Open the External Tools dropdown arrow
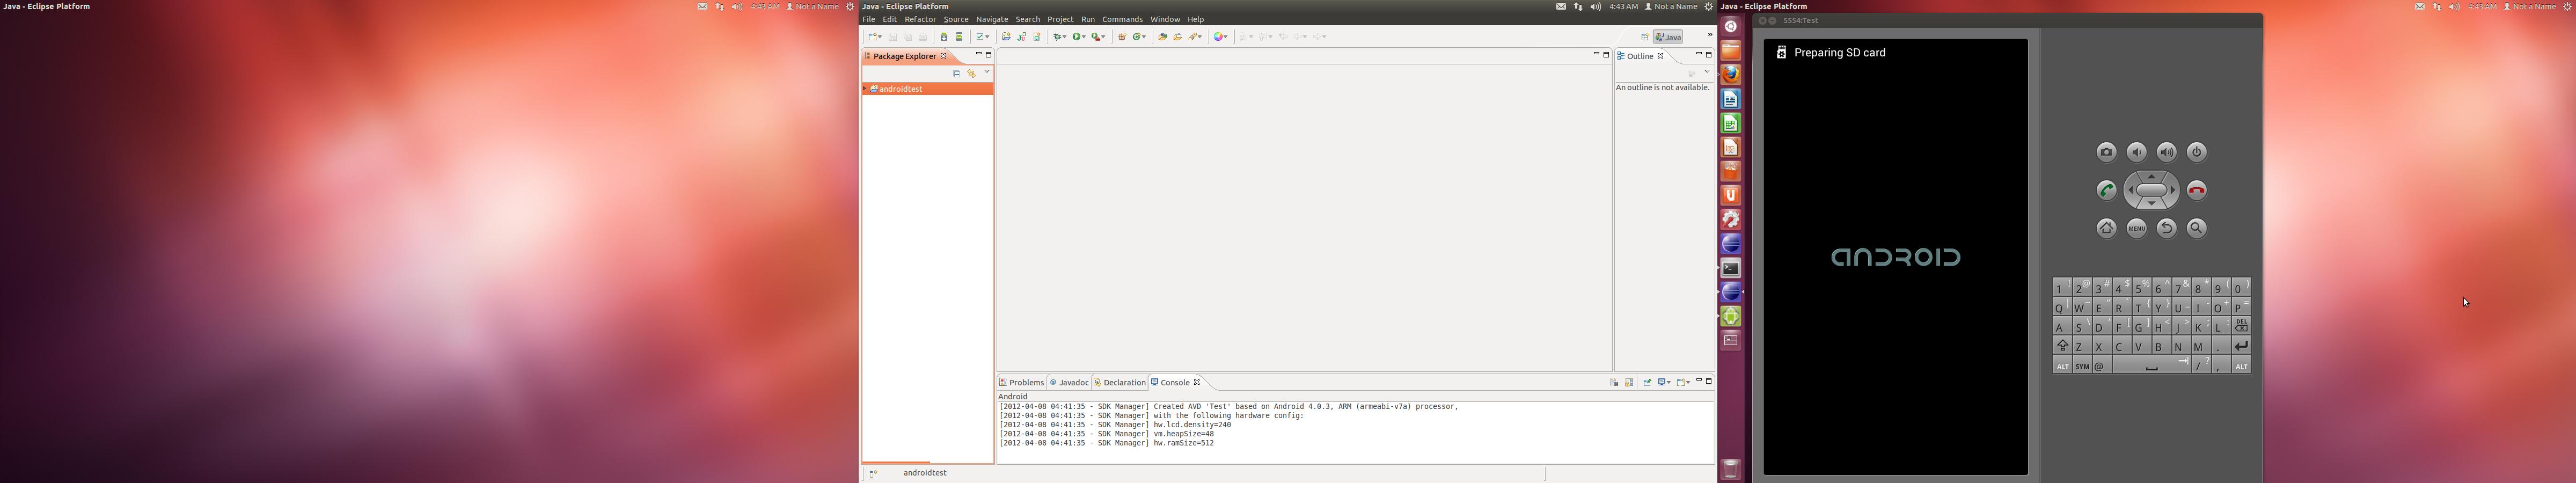This screenshot has height=483, width=2576. pos(1104,37)
